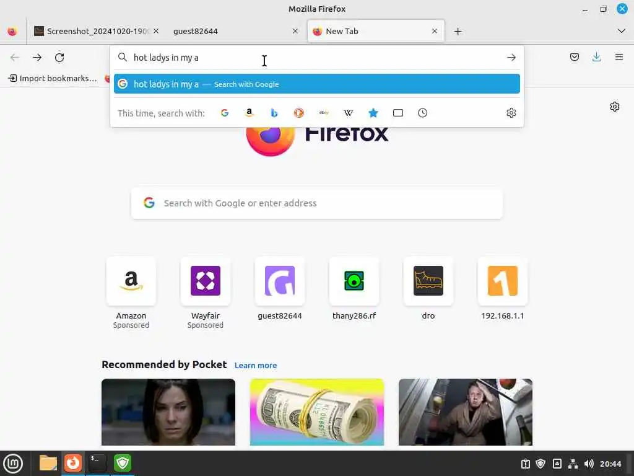Open Pocket story with dark-haired woman
Image resolution: width=634 pixels, height=476 pixels.
click(x=168, y=412)
